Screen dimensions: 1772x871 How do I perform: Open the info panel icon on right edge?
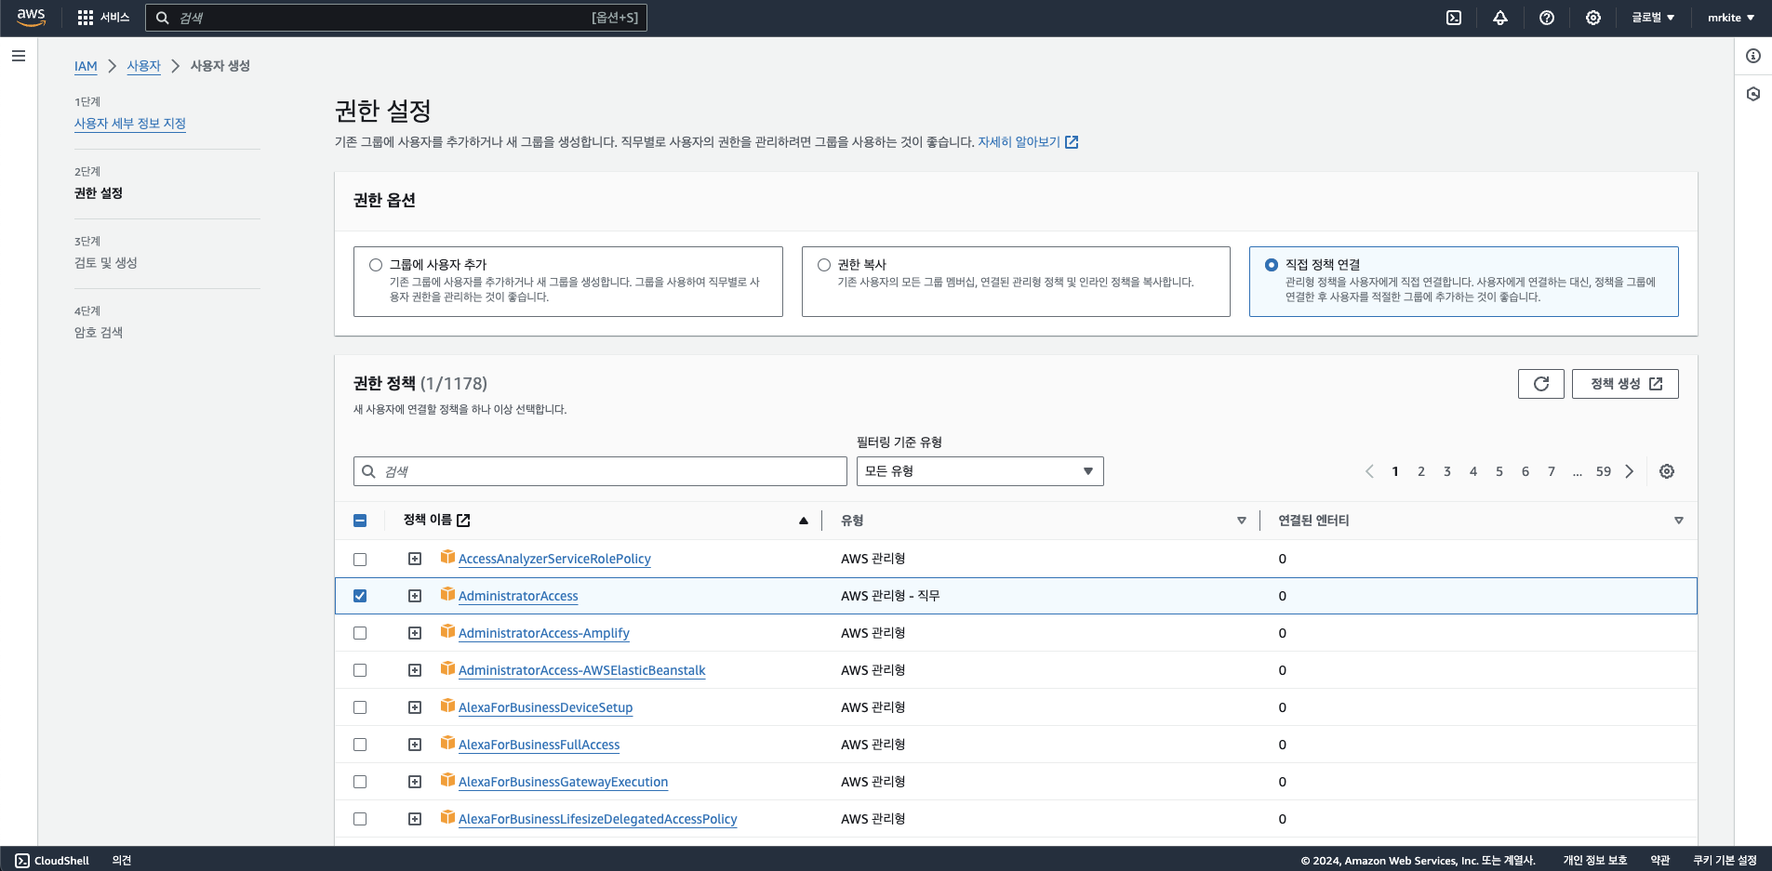point(1753,56)
